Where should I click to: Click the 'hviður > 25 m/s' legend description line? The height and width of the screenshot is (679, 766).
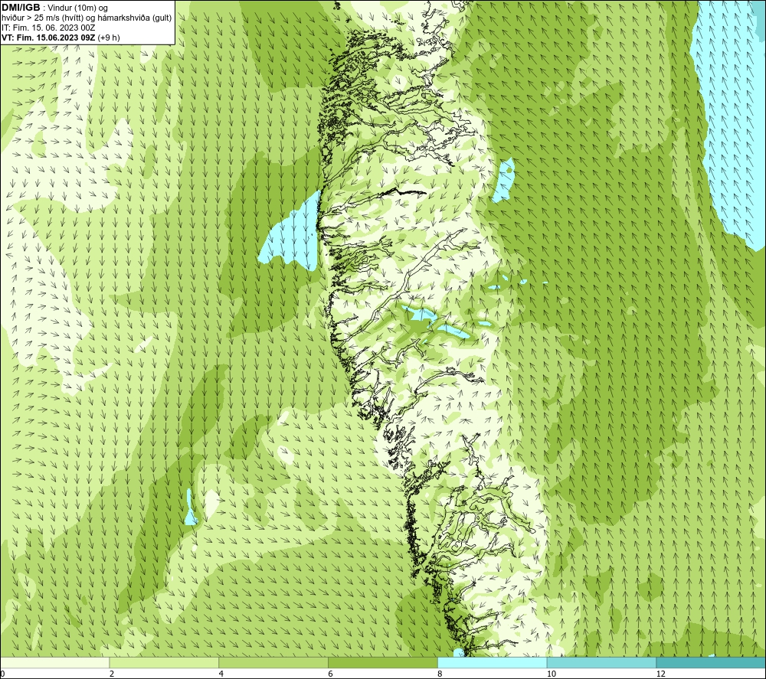coord(87,18)
